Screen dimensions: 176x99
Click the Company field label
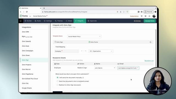[58, 51]
